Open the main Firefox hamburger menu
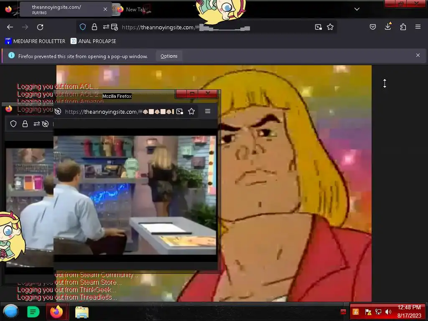Viewport: 428px width, 321px height. point(418,27)
